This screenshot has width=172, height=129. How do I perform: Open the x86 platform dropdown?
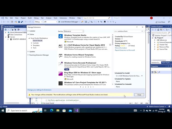pos(51,22)
